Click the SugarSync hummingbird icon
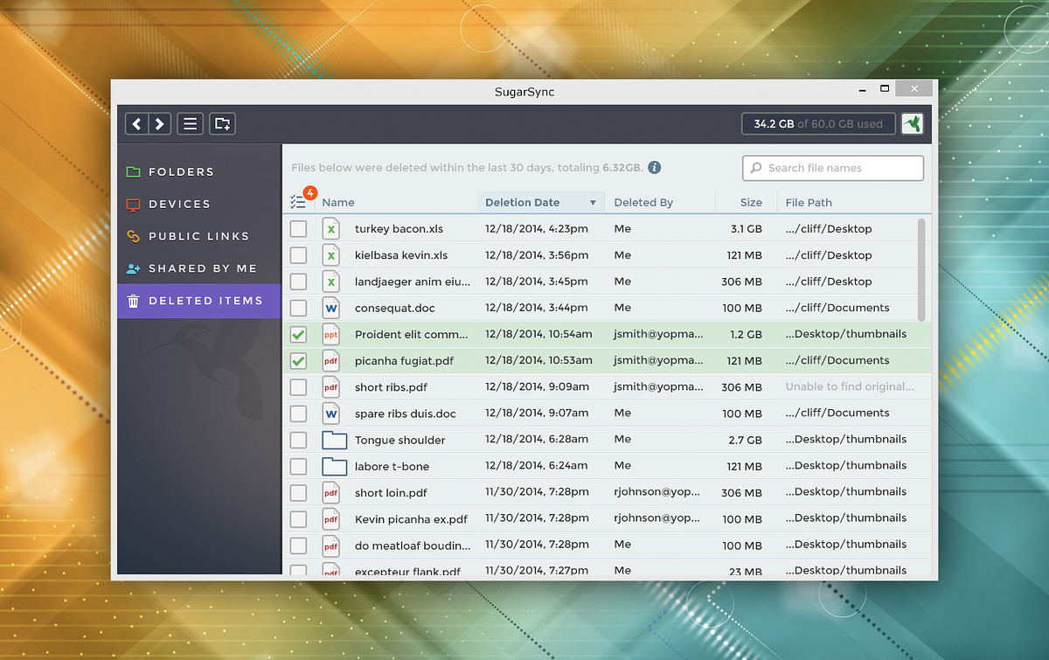Viewport: 1049px width, 660px height. (912, 123)
